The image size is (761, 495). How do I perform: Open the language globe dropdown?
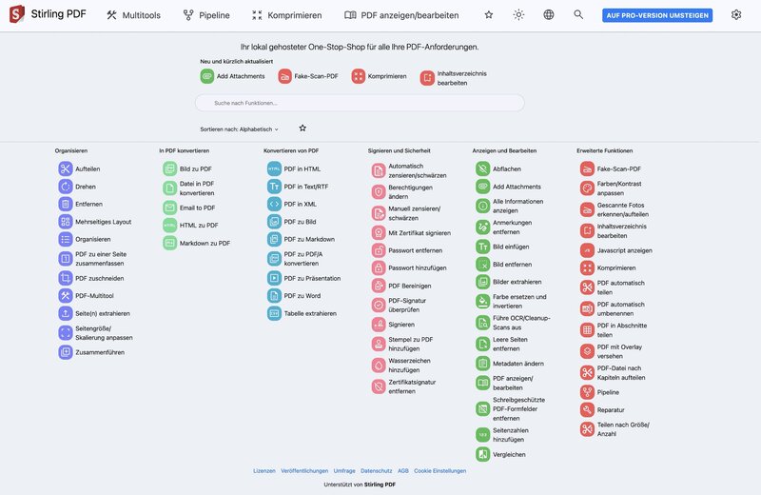click(x=549, y=15)
